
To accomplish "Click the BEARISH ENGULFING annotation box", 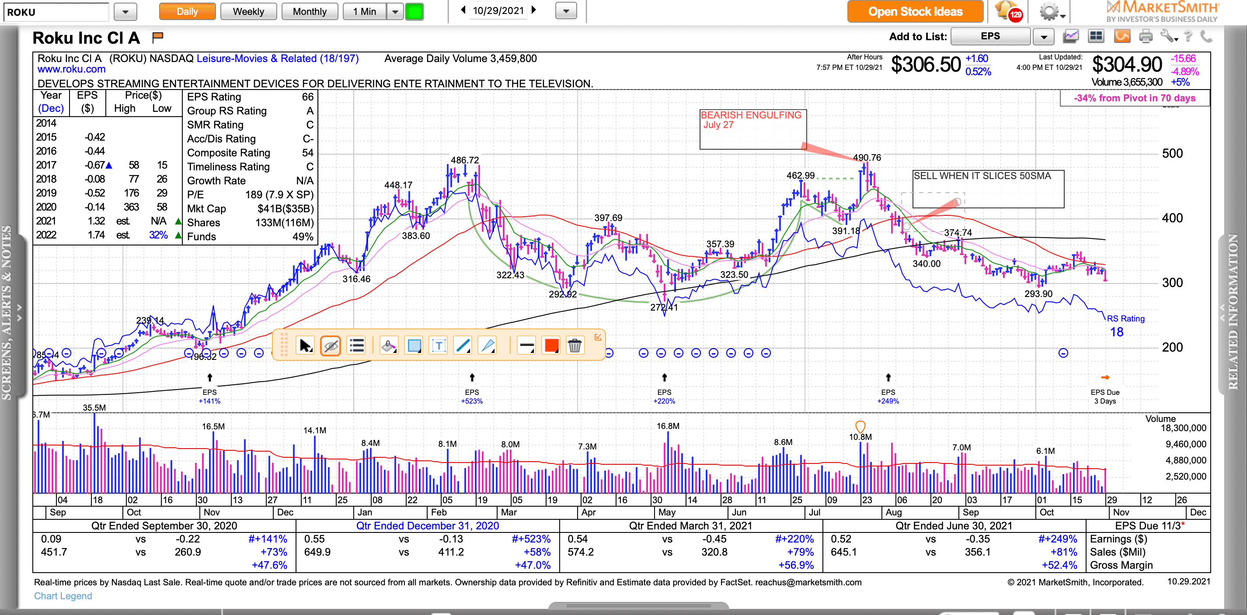I will 753,129.
